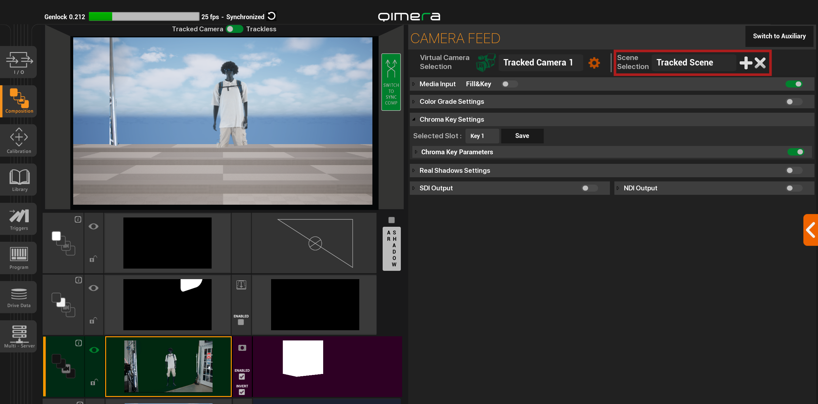Enable the NDI Output toggle
Viewport: 818px width, 404px height.
tap(794, 188)
